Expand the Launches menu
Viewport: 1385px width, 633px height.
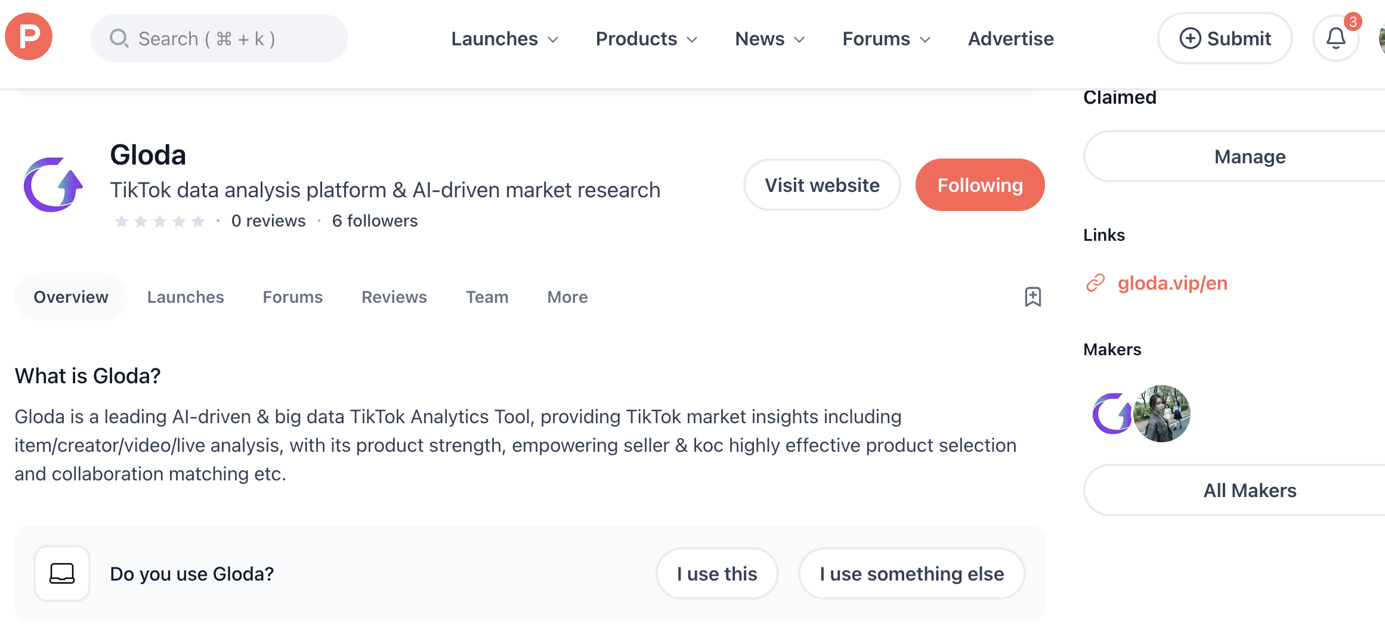click(505, 39)
